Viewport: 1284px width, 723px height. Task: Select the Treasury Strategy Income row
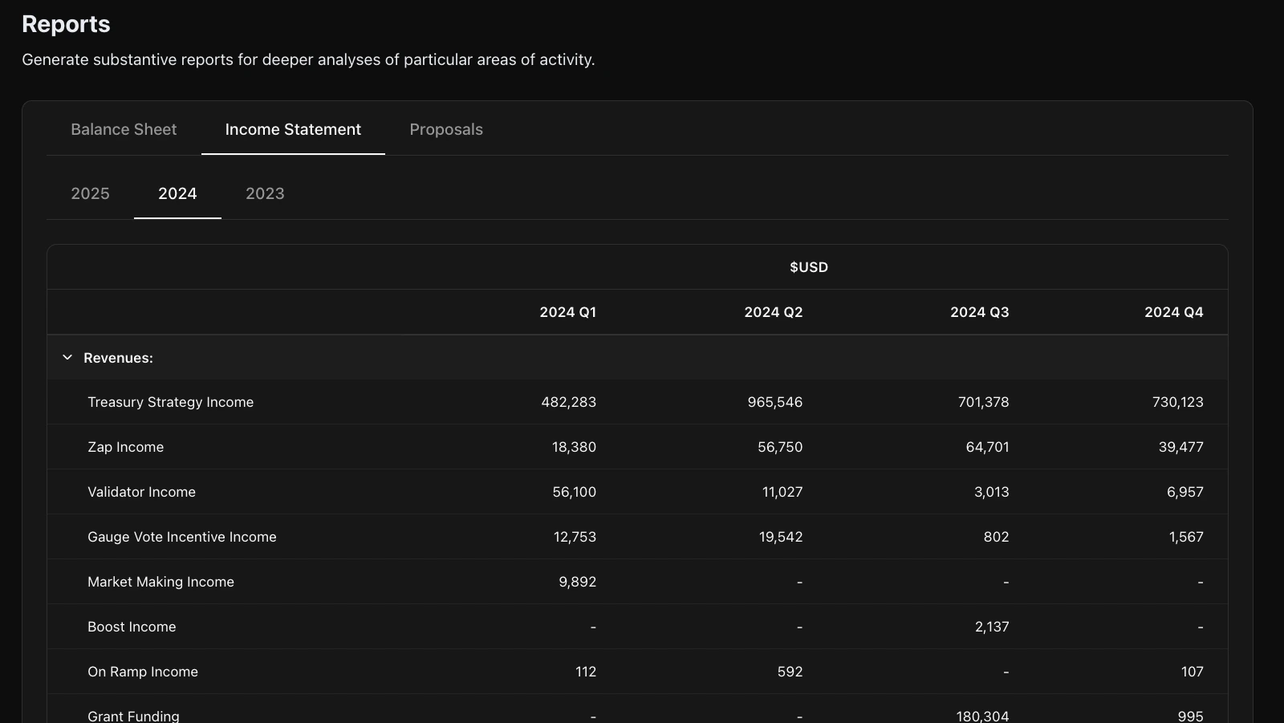171,402
